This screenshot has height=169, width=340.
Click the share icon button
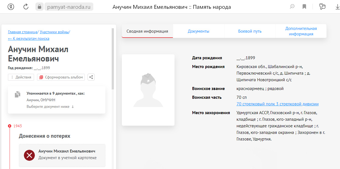click(91, 77)
